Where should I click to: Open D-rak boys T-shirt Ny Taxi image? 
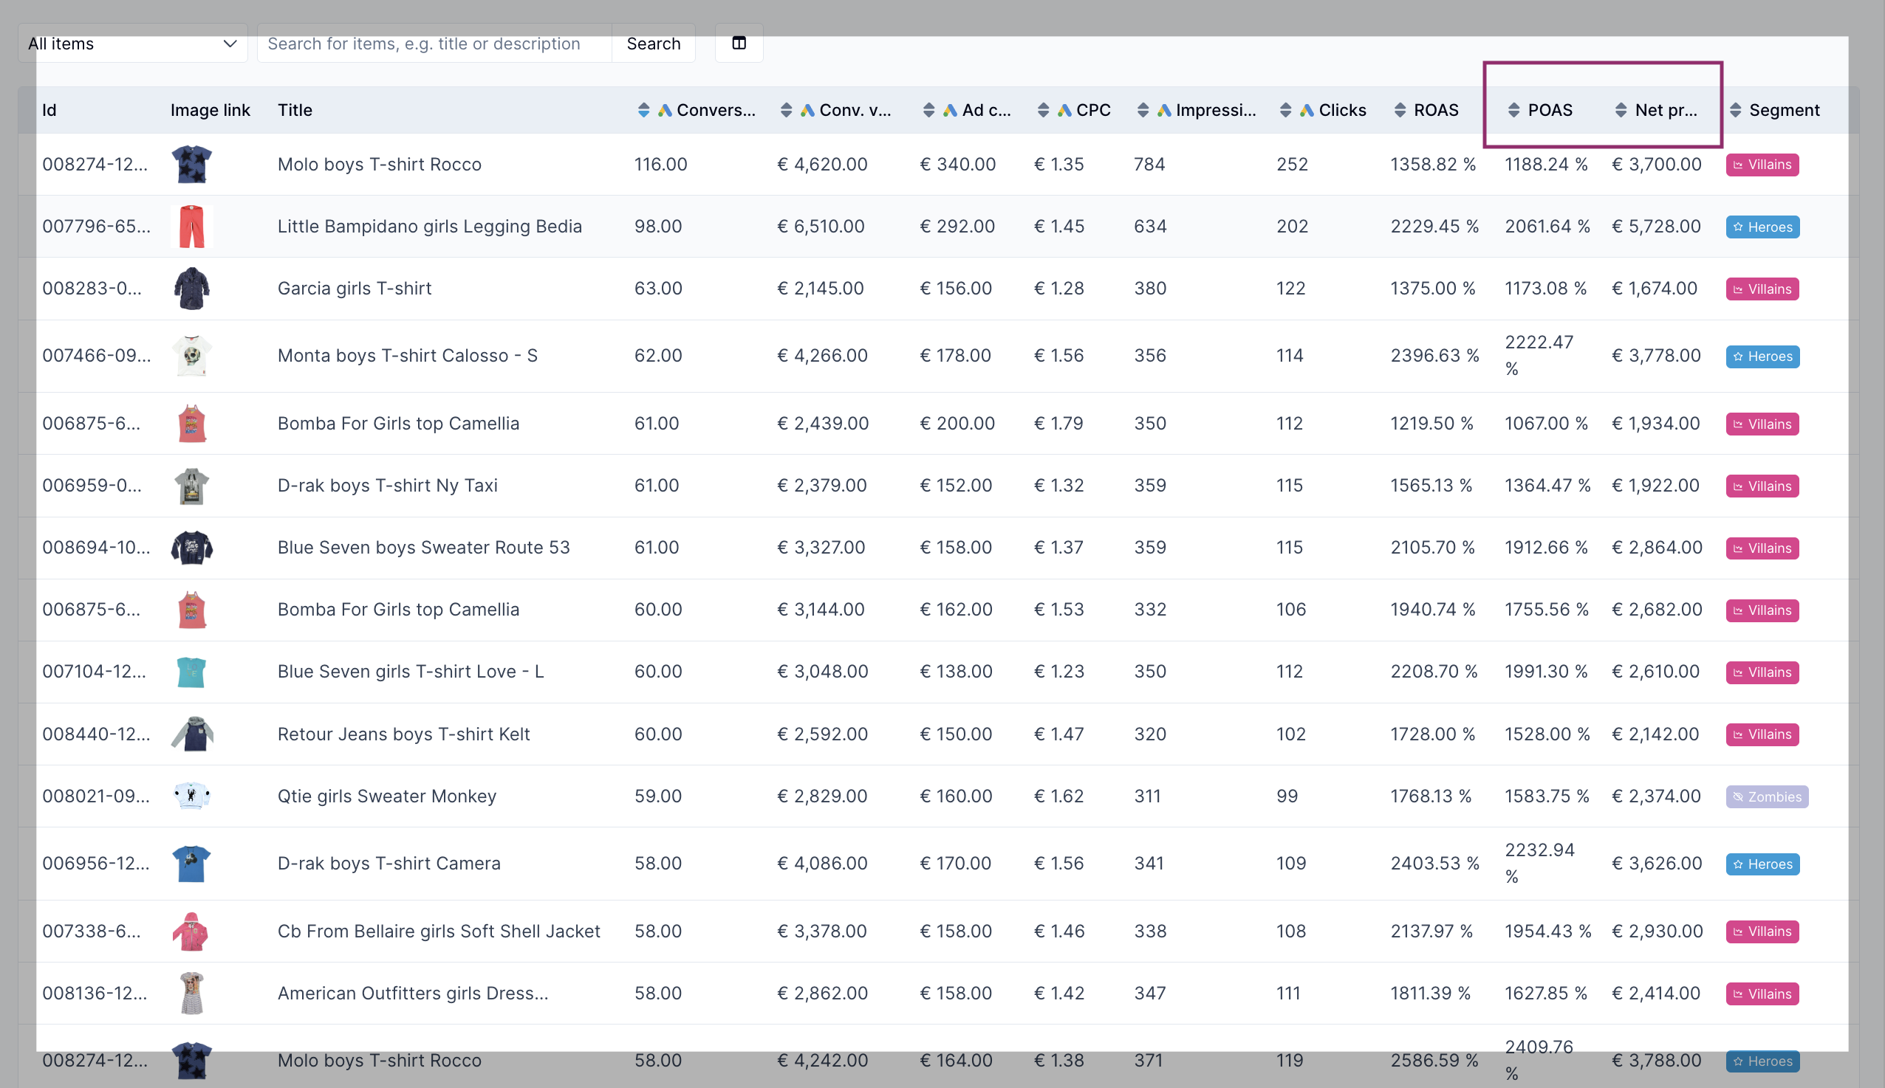pyautogui.click(x=191, y=486)
